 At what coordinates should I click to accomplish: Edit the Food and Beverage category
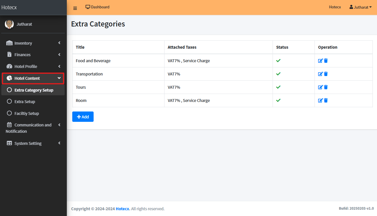(x=320, y=61)
